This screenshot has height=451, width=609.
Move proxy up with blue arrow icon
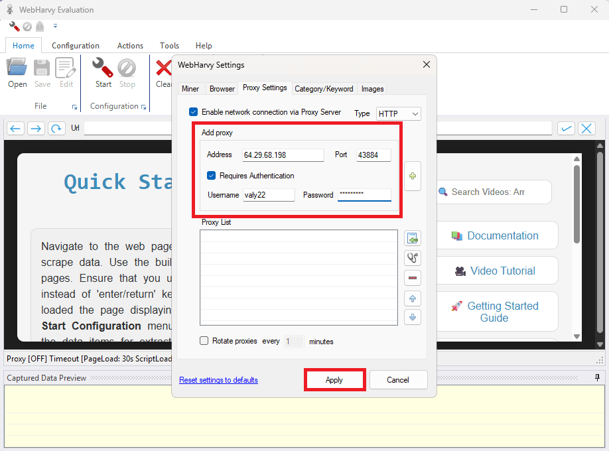(x=413, y=298)
